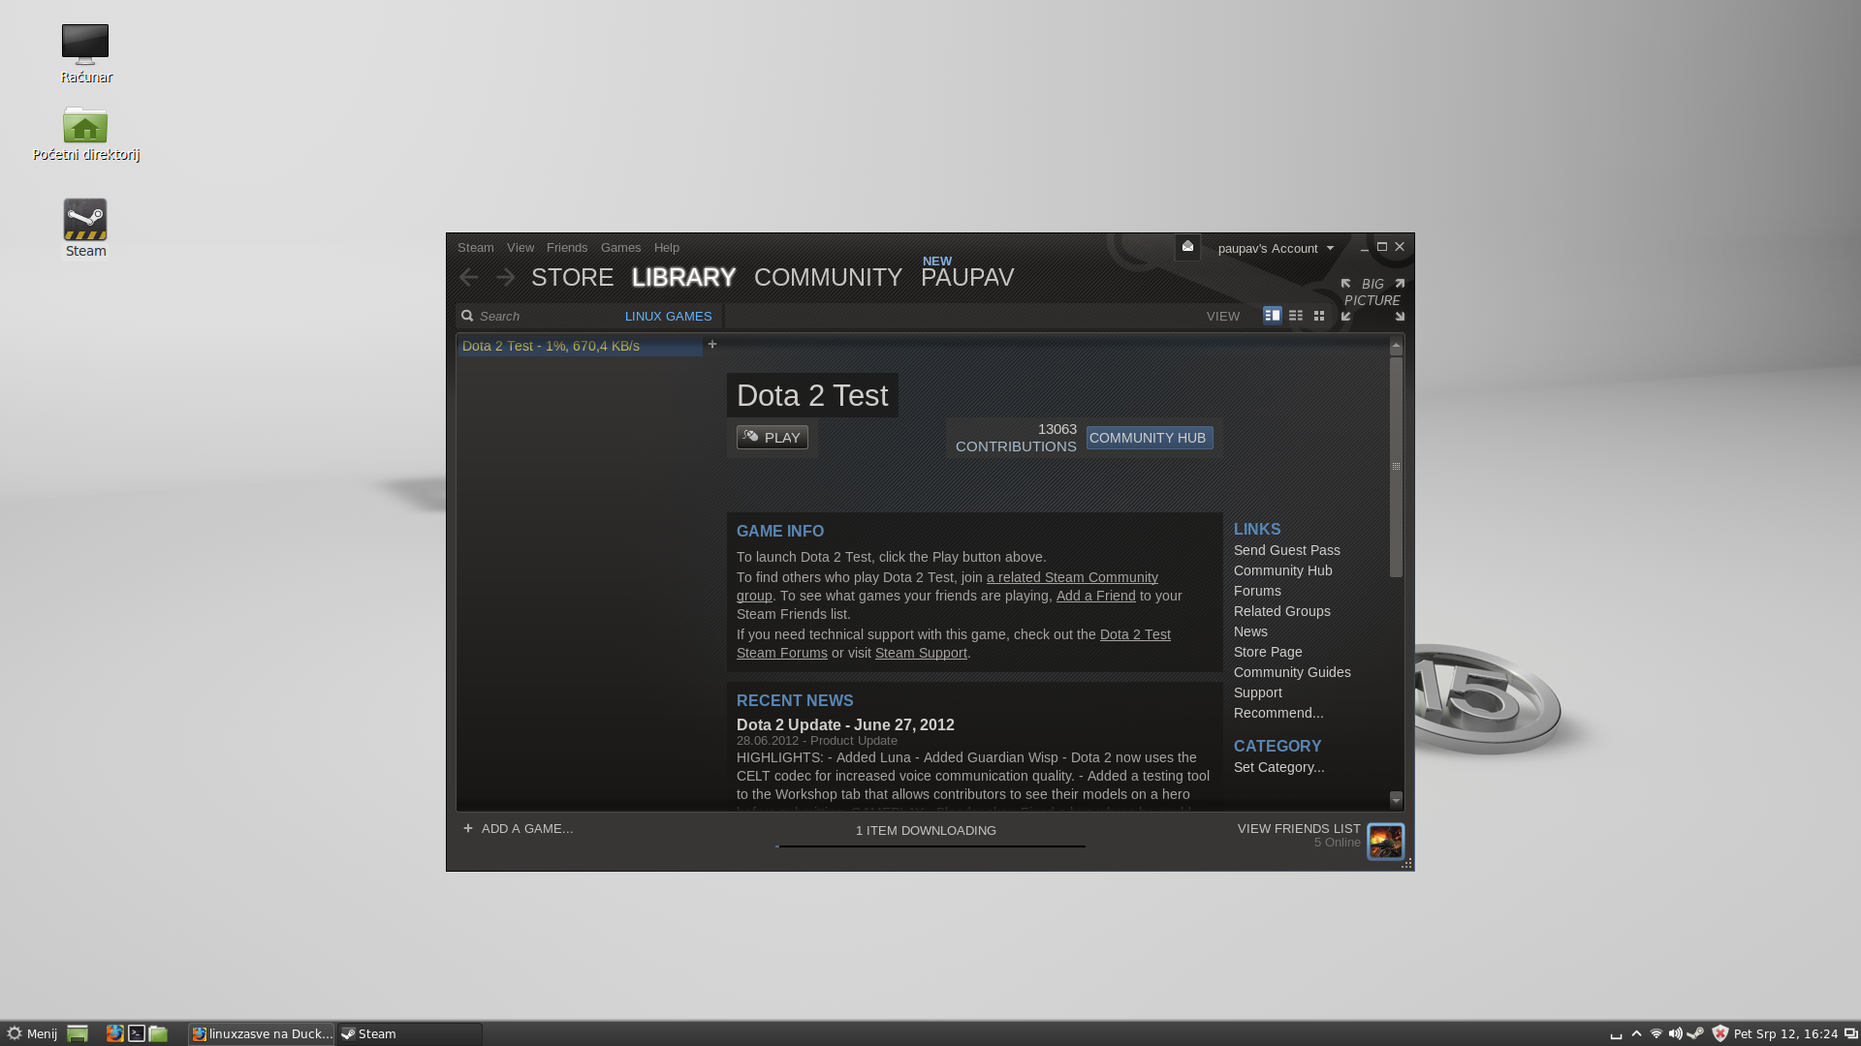
Task: Click ADD A GAME
Action: click(519, 829)
